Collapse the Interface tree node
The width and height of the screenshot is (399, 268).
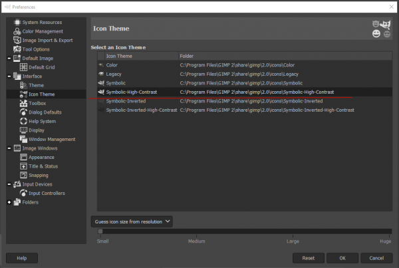(9, 76)
